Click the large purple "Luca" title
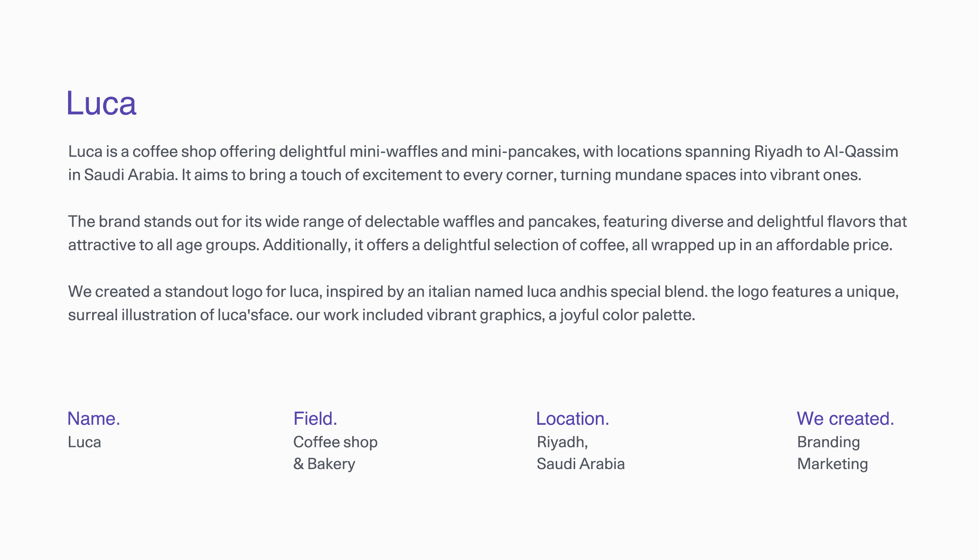979x560 pixels. point(101,103)
